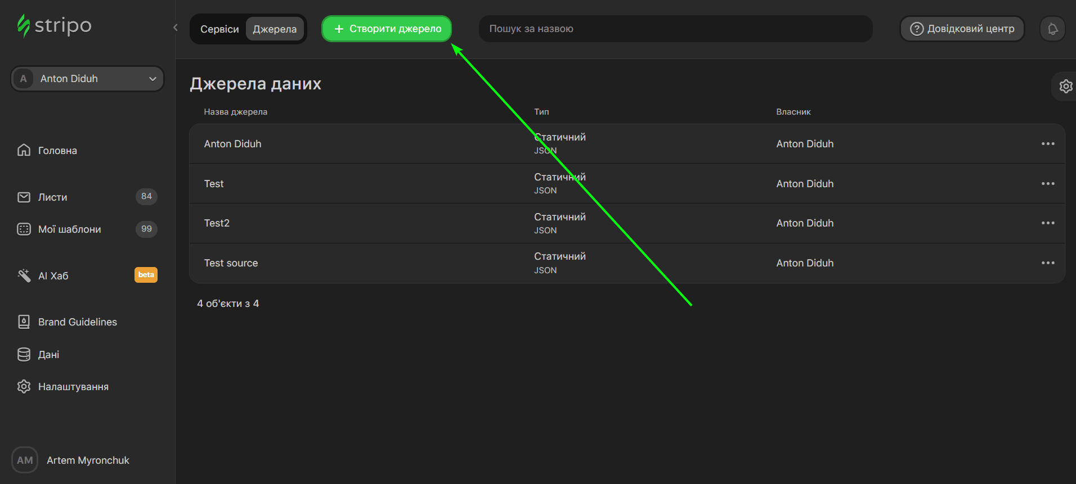Click the Створити джерело button
The height and width of the screenshot is (484, 1076).
(387, 29)
